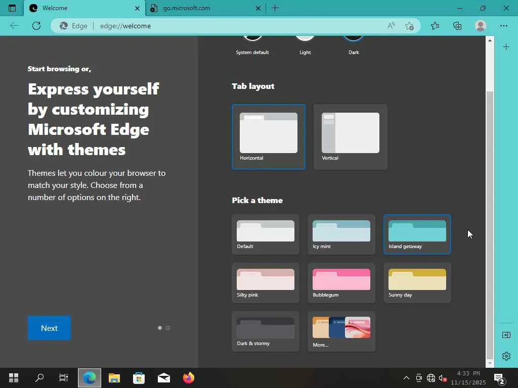The image size is (518, 388).
Task: Go to the second page indicator dot
Action: coord(168,328)
